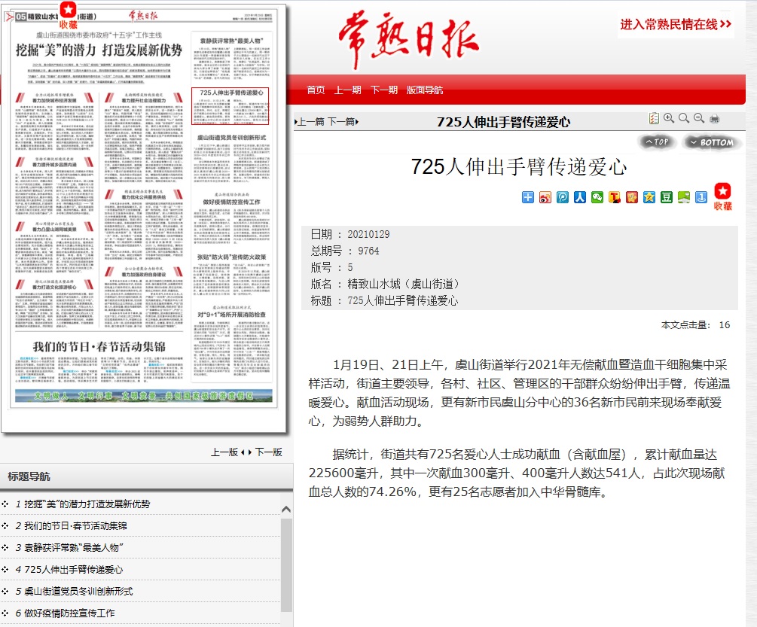Screen dimensions: 757x627
Task: Click the zoom in magnifier icon
Action: click(669, 118)
